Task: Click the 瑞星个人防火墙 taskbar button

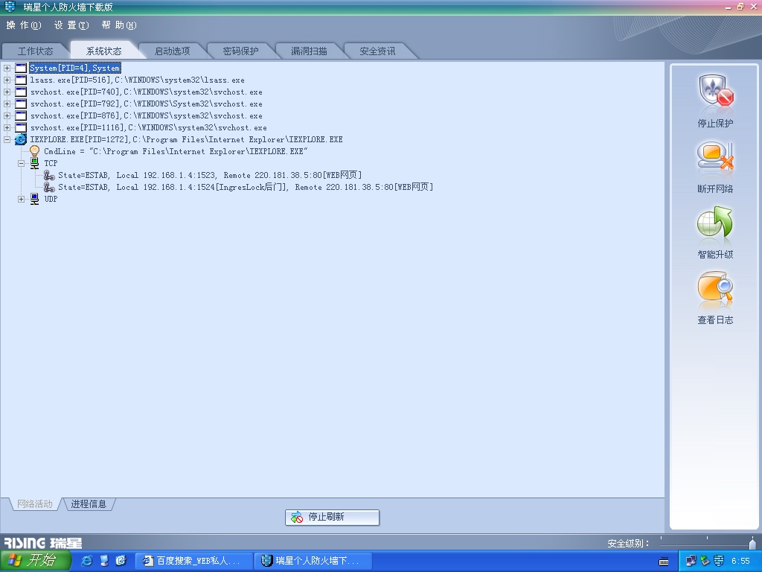Action: (x=313, y=561)
